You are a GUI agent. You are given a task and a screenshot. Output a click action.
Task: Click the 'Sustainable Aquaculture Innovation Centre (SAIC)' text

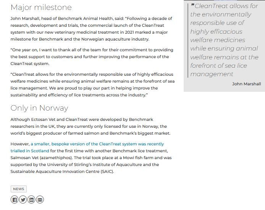click(62, 171)
